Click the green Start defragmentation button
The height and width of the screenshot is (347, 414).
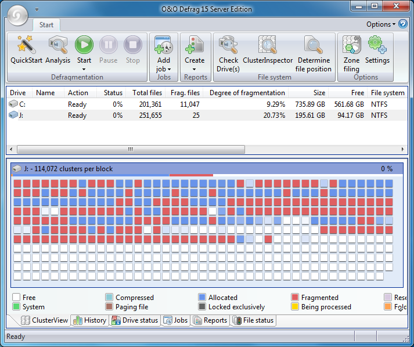pyautogui.click(x=84, y=45)
